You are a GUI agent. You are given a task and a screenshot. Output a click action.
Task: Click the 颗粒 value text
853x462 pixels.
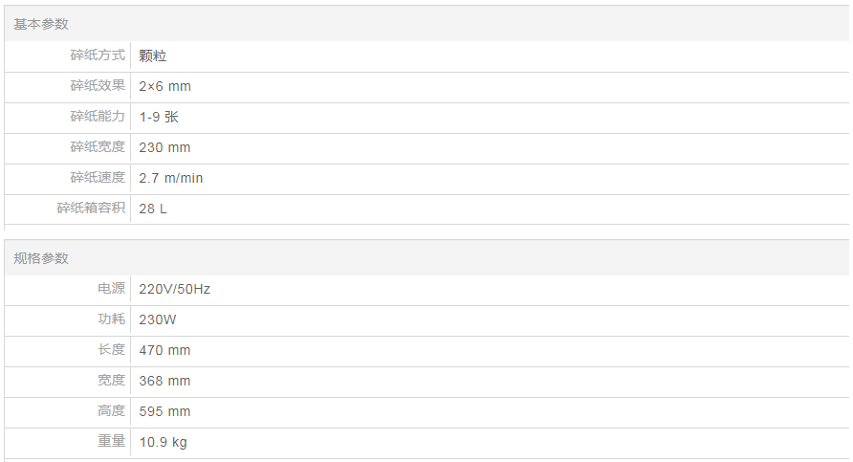(153, 56)
